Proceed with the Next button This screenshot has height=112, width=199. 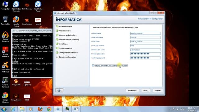tap(146, 91)
